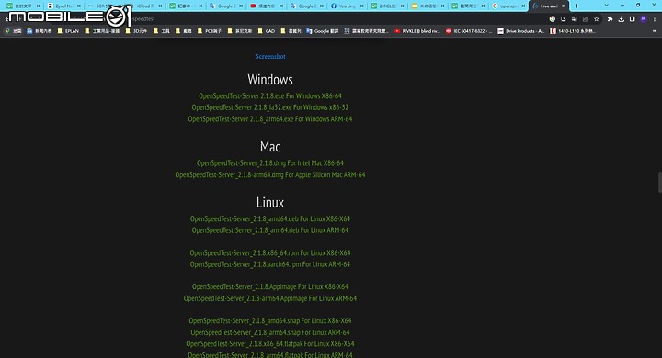Image resolution: width=662 pixels, height=358 pixels.
Task: Close the Zyxel tab
Action: [78, 6]
